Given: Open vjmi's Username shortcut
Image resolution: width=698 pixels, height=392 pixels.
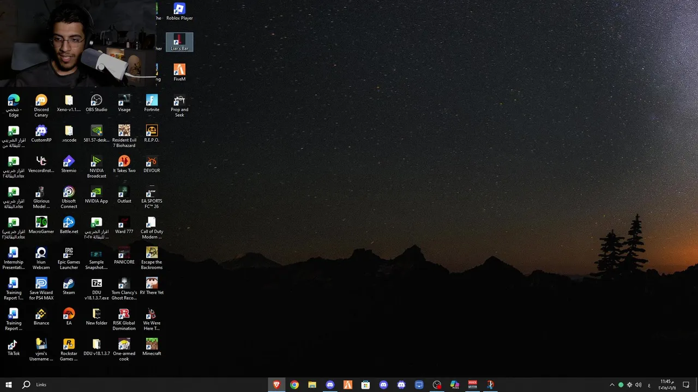Looking at the screenshot, I should [41, 350].
